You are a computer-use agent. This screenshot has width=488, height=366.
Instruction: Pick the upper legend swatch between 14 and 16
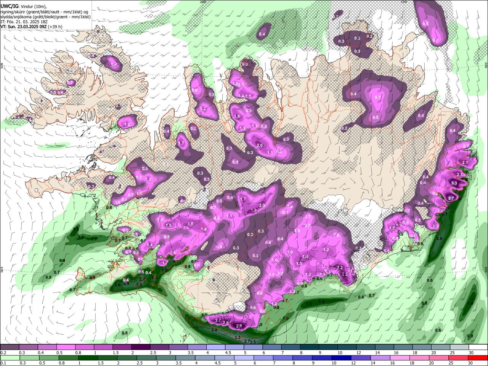[x=384, y=347]
